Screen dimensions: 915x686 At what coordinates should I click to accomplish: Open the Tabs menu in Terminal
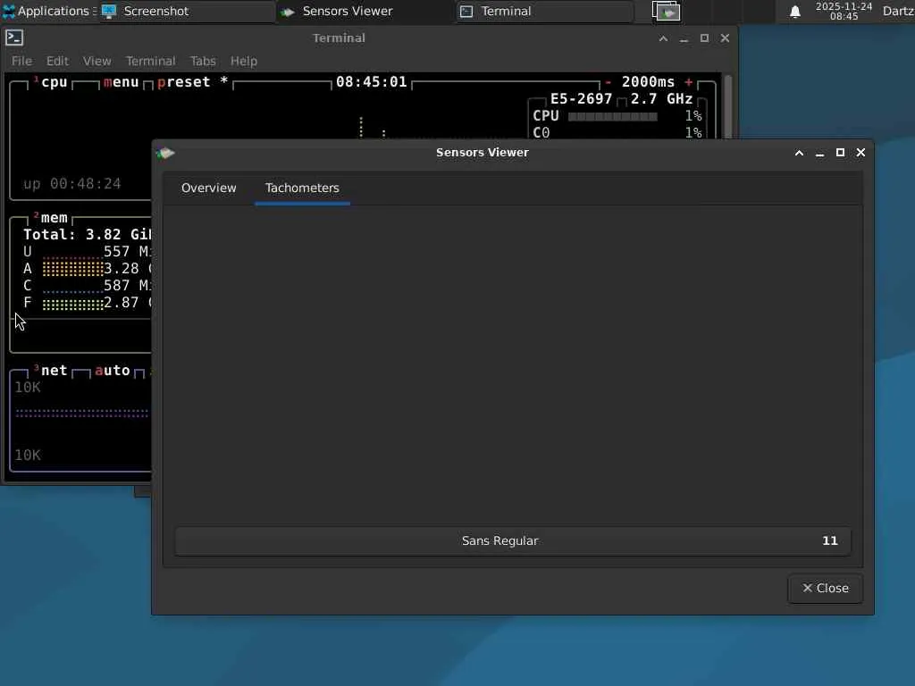point(203,61)
